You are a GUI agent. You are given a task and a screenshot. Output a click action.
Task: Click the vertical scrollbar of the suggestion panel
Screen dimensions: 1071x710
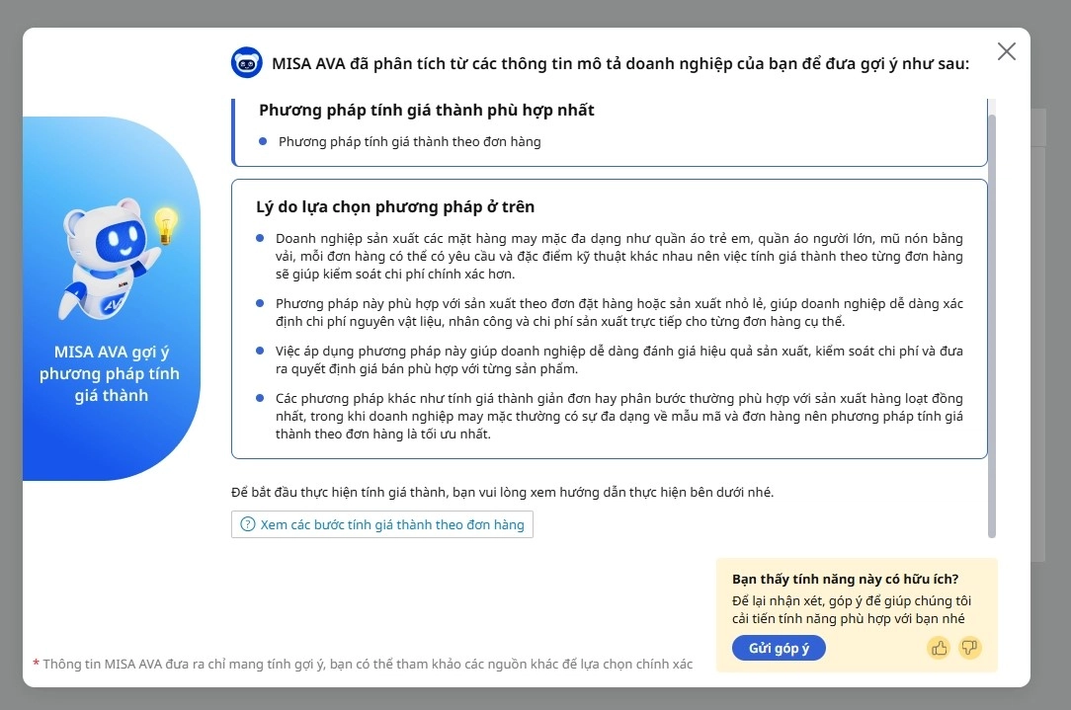pos(992,326)
